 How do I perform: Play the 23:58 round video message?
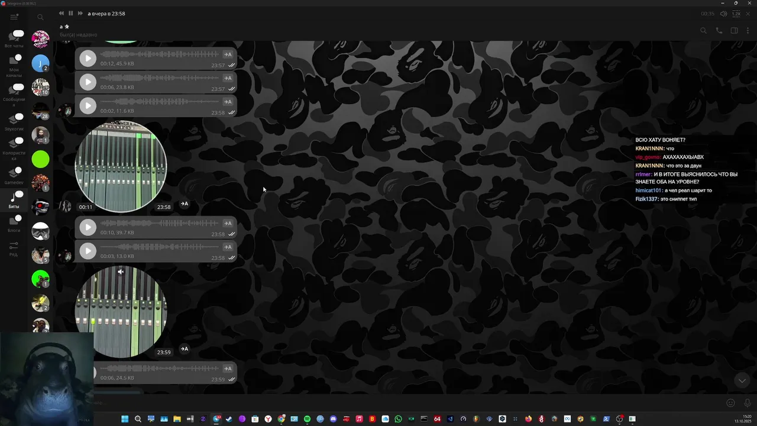click(x=121, y=166)
